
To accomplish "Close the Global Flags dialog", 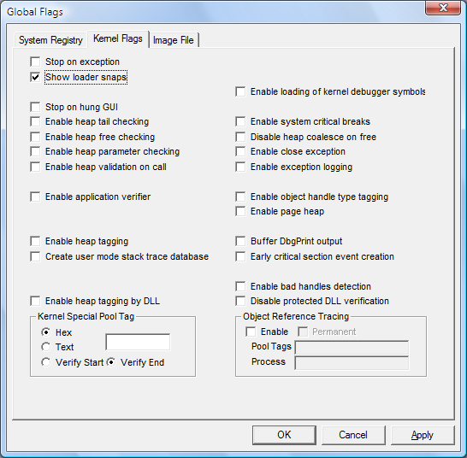I will [x=443, y=8].
